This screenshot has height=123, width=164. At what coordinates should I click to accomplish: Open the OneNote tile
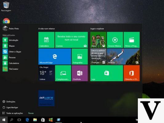80,73
